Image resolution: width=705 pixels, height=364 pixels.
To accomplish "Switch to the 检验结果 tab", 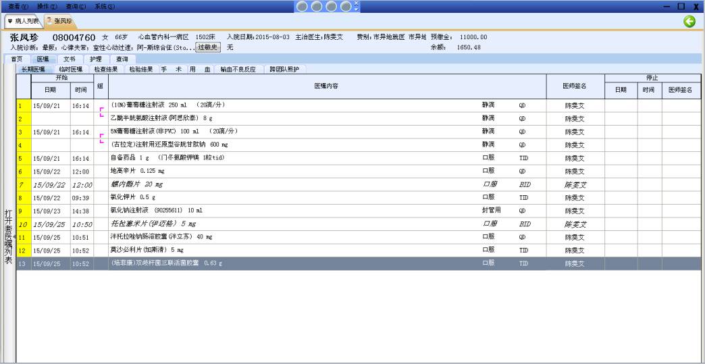I will [140, 69].
